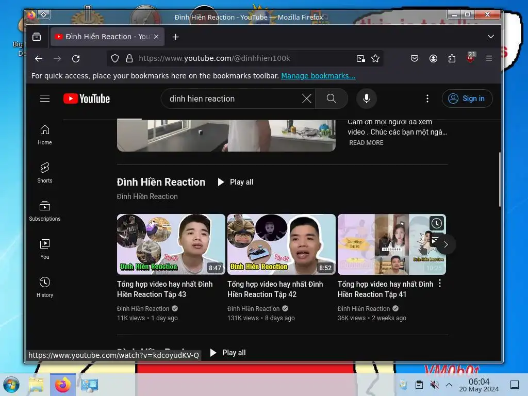528x396 pixels.
Task: Open taskbar clock showing 06:04
Action: pos(479,385)
